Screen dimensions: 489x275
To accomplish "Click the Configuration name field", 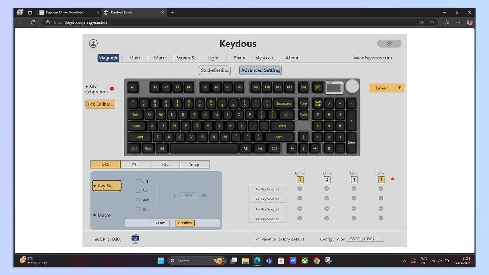I will click(365, 239).
